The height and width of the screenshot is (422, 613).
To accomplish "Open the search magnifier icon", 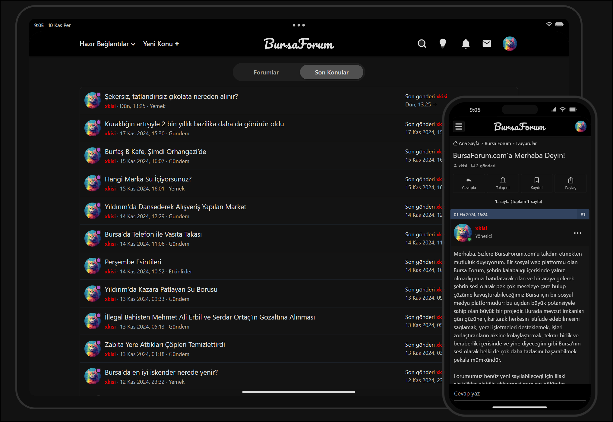I will coord(422,44).
